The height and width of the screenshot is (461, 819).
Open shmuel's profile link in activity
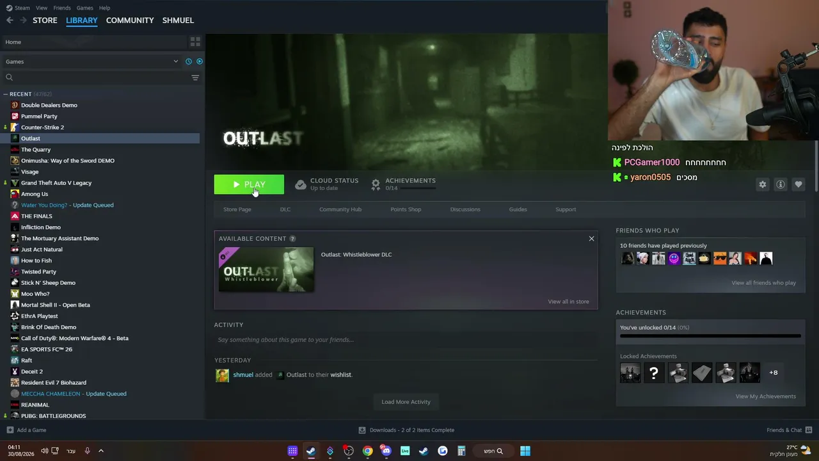click(x=243, y=375)
